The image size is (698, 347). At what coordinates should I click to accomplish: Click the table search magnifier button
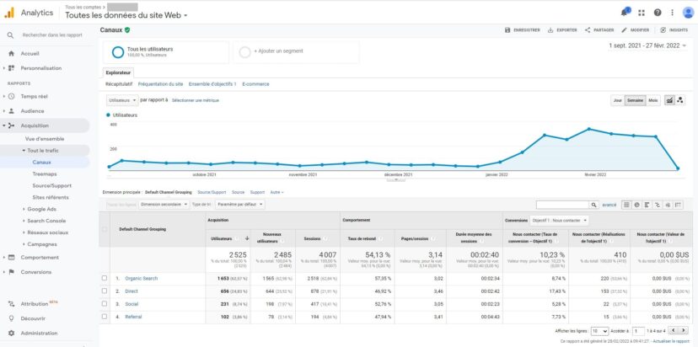click(x=593, y=205)
